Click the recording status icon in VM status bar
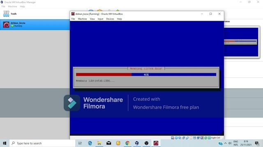Image resolution: width=263 pixels, height=147 pixels. click(198, 138)
